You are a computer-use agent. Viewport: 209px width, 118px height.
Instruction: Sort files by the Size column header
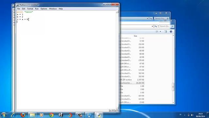[x=136, y=36]
